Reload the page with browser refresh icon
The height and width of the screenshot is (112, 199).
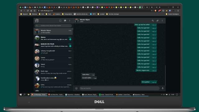[28, 11]
